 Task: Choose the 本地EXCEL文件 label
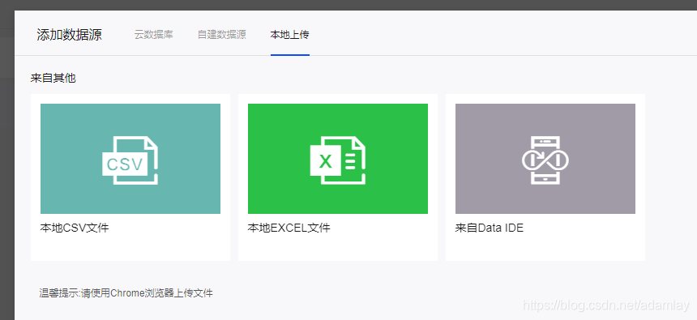tap(289, 228)
